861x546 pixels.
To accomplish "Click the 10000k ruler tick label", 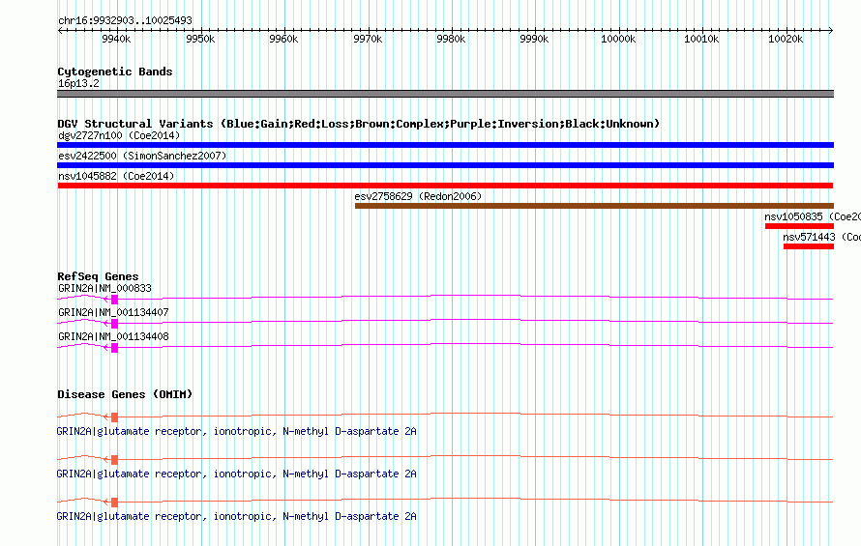I will pyautogui.click(x=618, y=39).
